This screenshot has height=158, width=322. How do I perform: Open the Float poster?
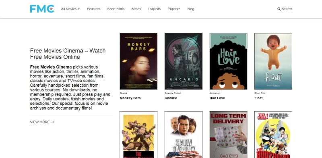[x=273, y=61]
